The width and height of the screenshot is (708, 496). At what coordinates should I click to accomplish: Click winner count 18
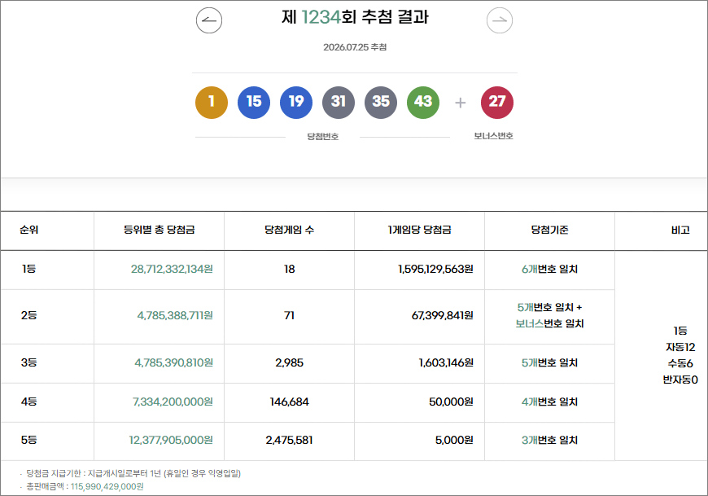[x=290, y=269]
